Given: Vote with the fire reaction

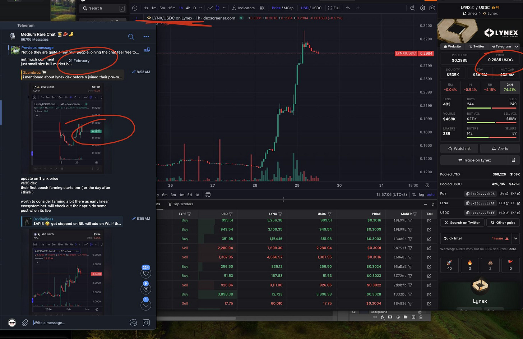Looking at the screenshot, I should coord(469,265).
